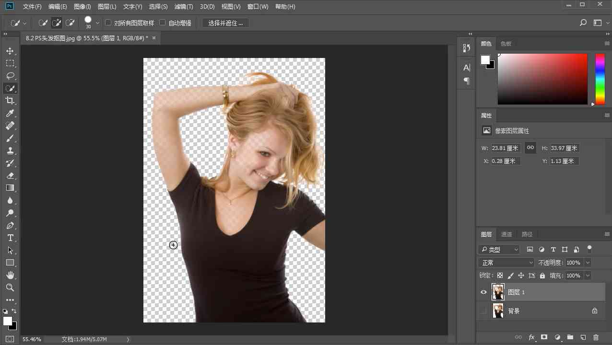Click the 选择并遮住 button
Image resolution: width=612 pixels, height=345 pixels.
(x=225, y=23)
